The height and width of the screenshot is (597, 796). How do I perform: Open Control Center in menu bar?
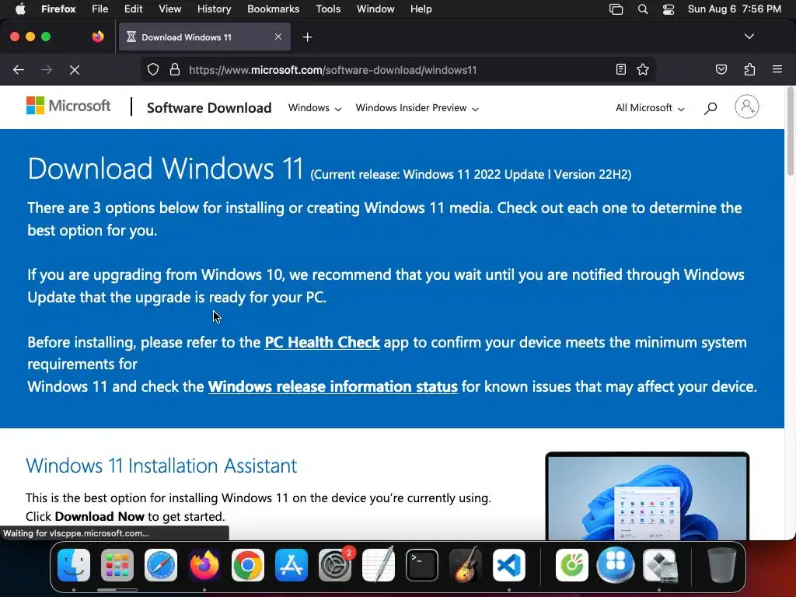point(668,9)
